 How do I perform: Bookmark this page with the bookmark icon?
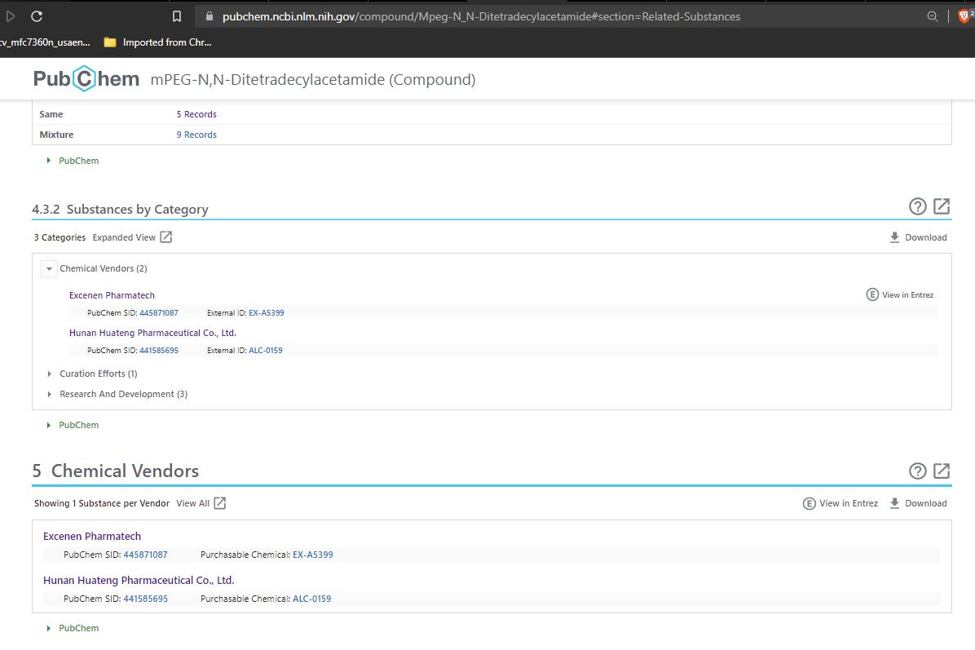click(x=177, y=17)
